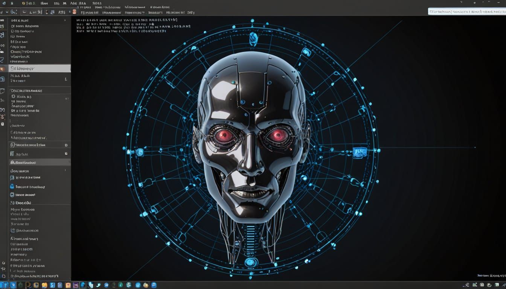
Task: Toggle the small switch beside the highlighted sidebar entry
Action: [x=66, y=79]
